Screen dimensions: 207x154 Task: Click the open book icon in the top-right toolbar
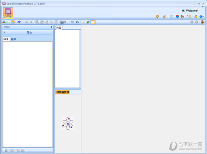[x=171, y=16]
